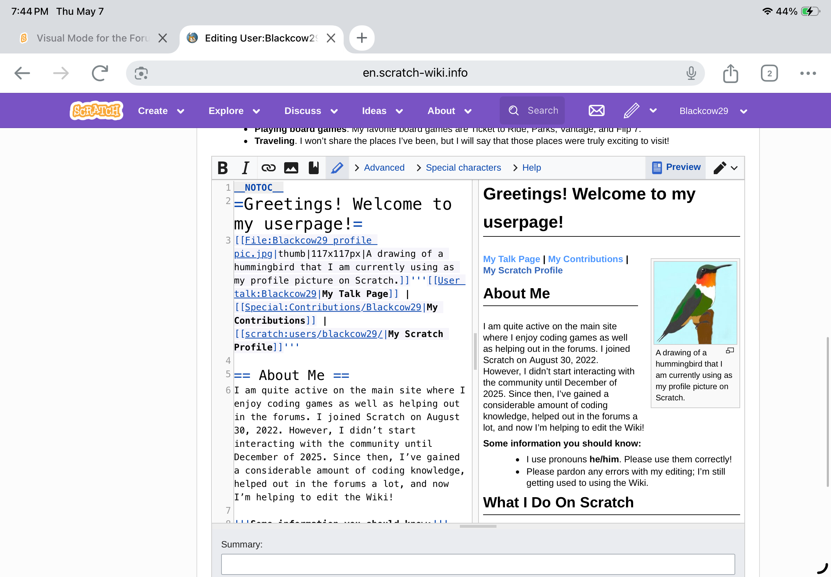831x577 pixels.
Task: Open the Blackcow29 user menu
Action: coord(713,111)
